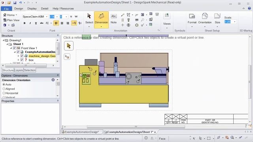Click the Save icon in quick access toolbar
This screenshot has width=253, height=142.
pos(15,3)
